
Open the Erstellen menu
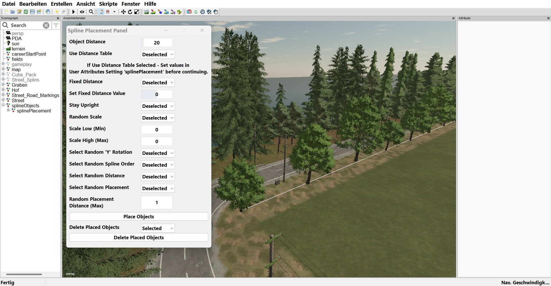pyautogui.click(x=61, y=4)
